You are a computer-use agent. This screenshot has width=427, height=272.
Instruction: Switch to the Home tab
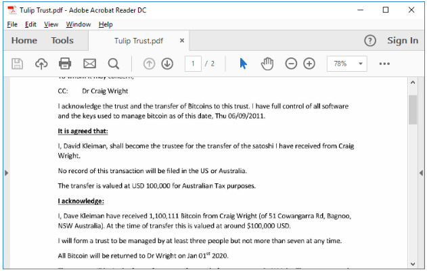click(x=24, y=41)
